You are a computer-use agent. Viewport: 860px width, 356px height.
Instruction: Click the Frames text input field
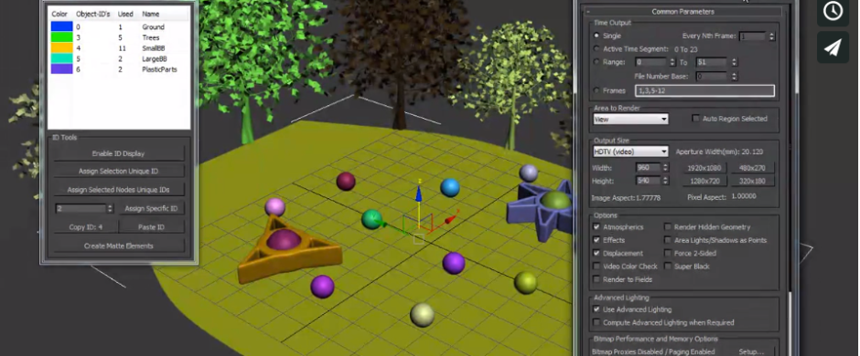click(704, 90)
